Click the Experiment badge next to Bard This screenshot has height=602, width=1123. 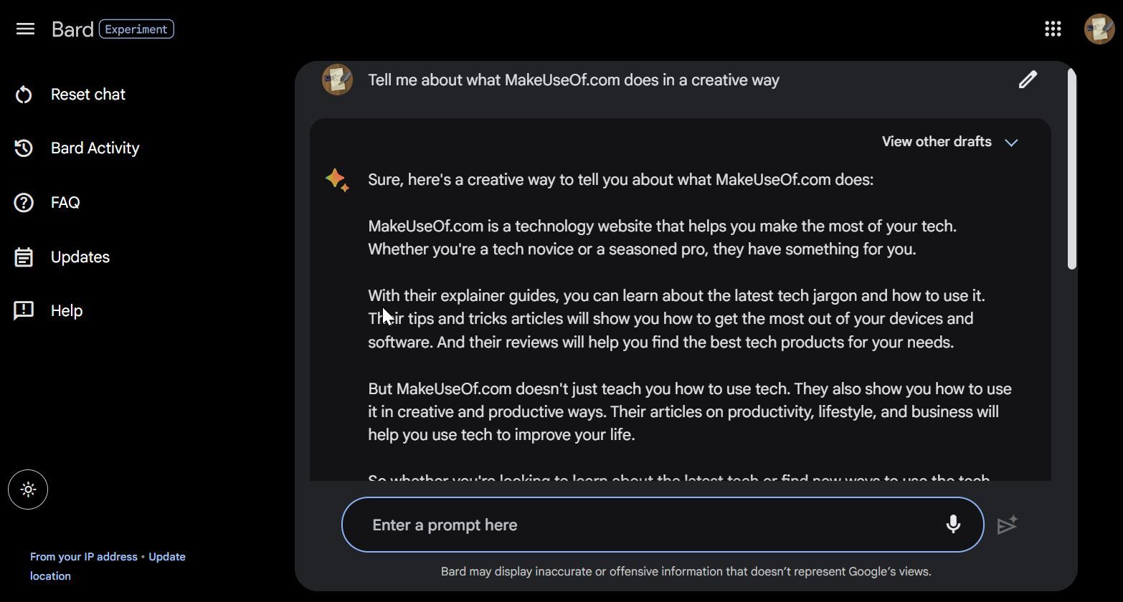click(x=136, y=29)
